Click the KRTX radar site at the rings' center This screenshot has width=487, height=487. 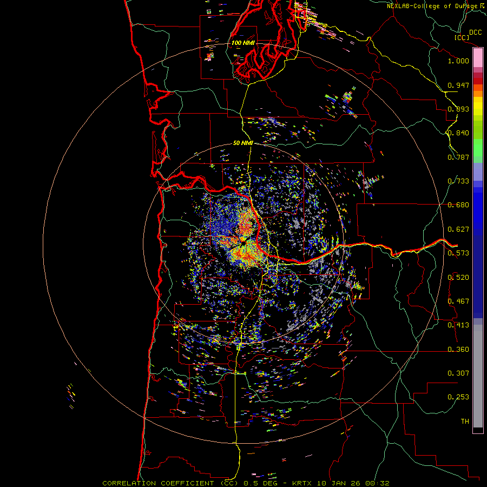click(243, 243)
